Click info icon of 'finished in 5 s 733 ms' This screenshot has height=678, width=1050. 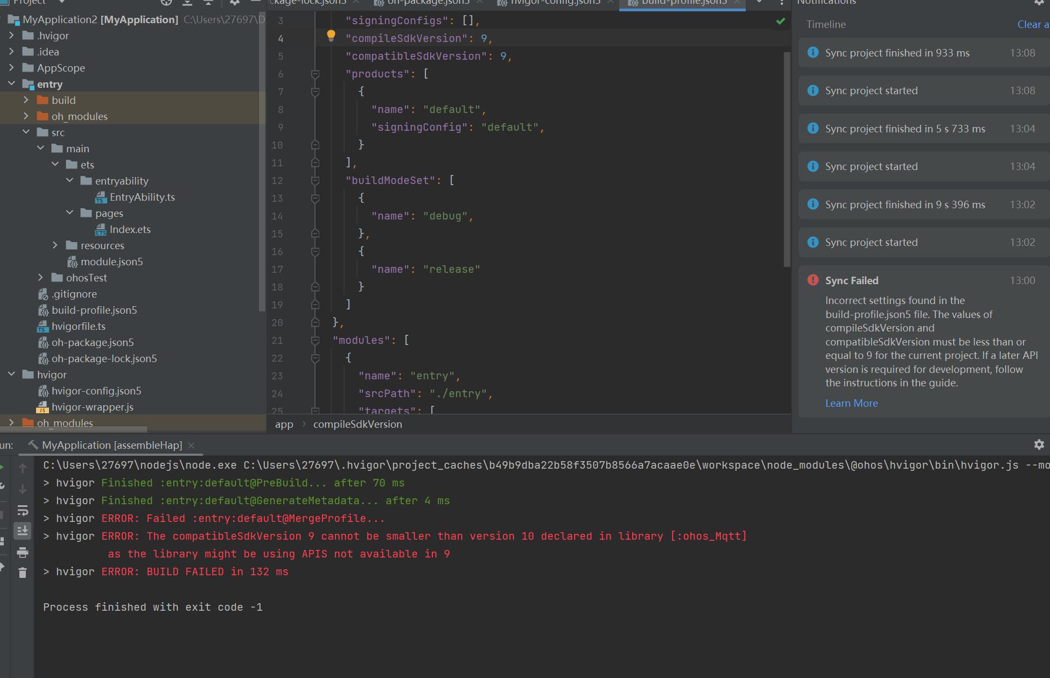tap(813, 128)
